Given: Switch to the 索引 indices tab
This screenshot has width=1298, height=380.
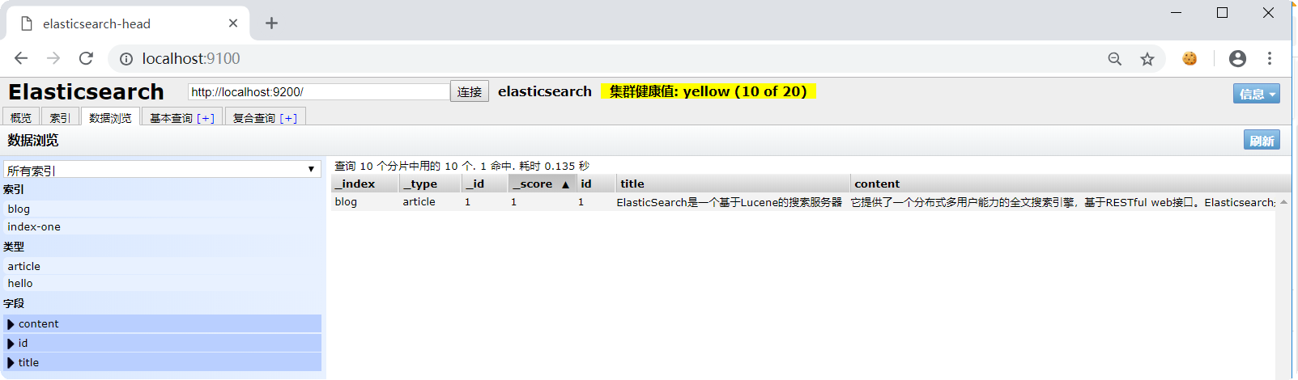Looking at the screenshot, I should tap(60, 117).
